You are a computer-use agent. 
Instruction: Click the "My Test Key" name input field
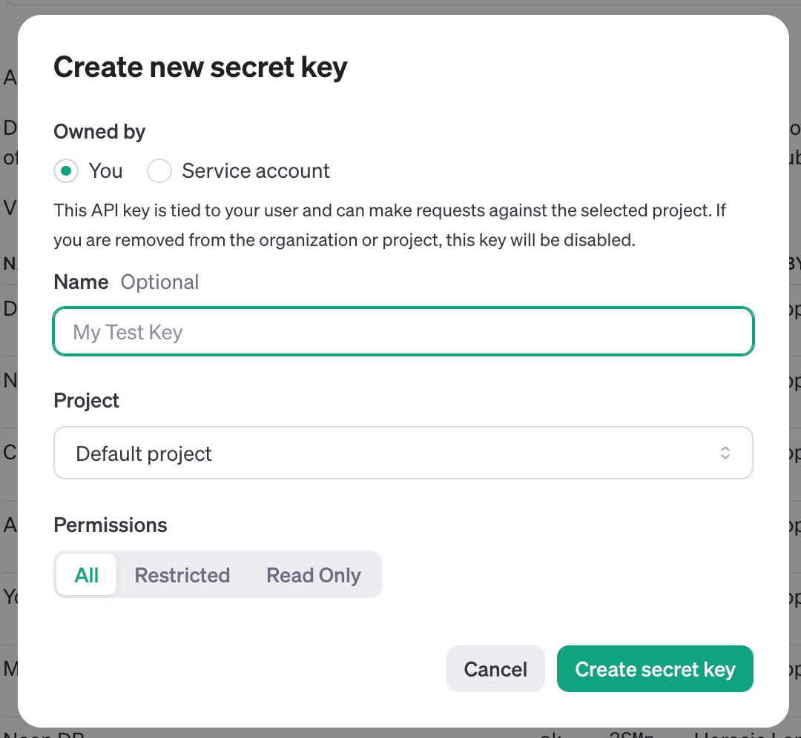click(x=403, y=331)
